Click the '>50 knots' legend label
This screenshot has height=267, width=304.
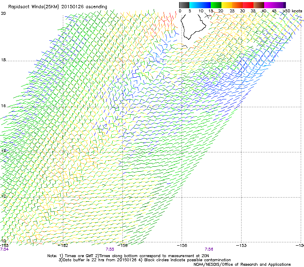coord(292,11)
